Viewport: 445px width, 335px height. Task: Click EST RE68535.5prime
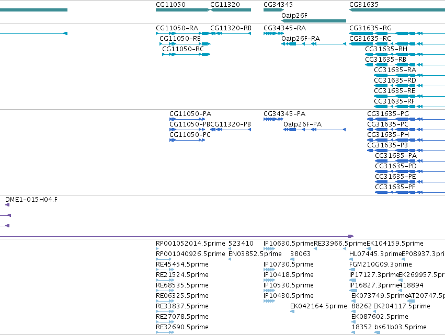[182, 286]
